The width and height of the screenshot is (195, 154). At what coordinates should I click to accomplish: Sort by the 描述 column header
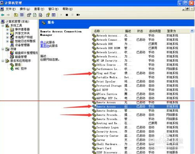coord(129,31)
